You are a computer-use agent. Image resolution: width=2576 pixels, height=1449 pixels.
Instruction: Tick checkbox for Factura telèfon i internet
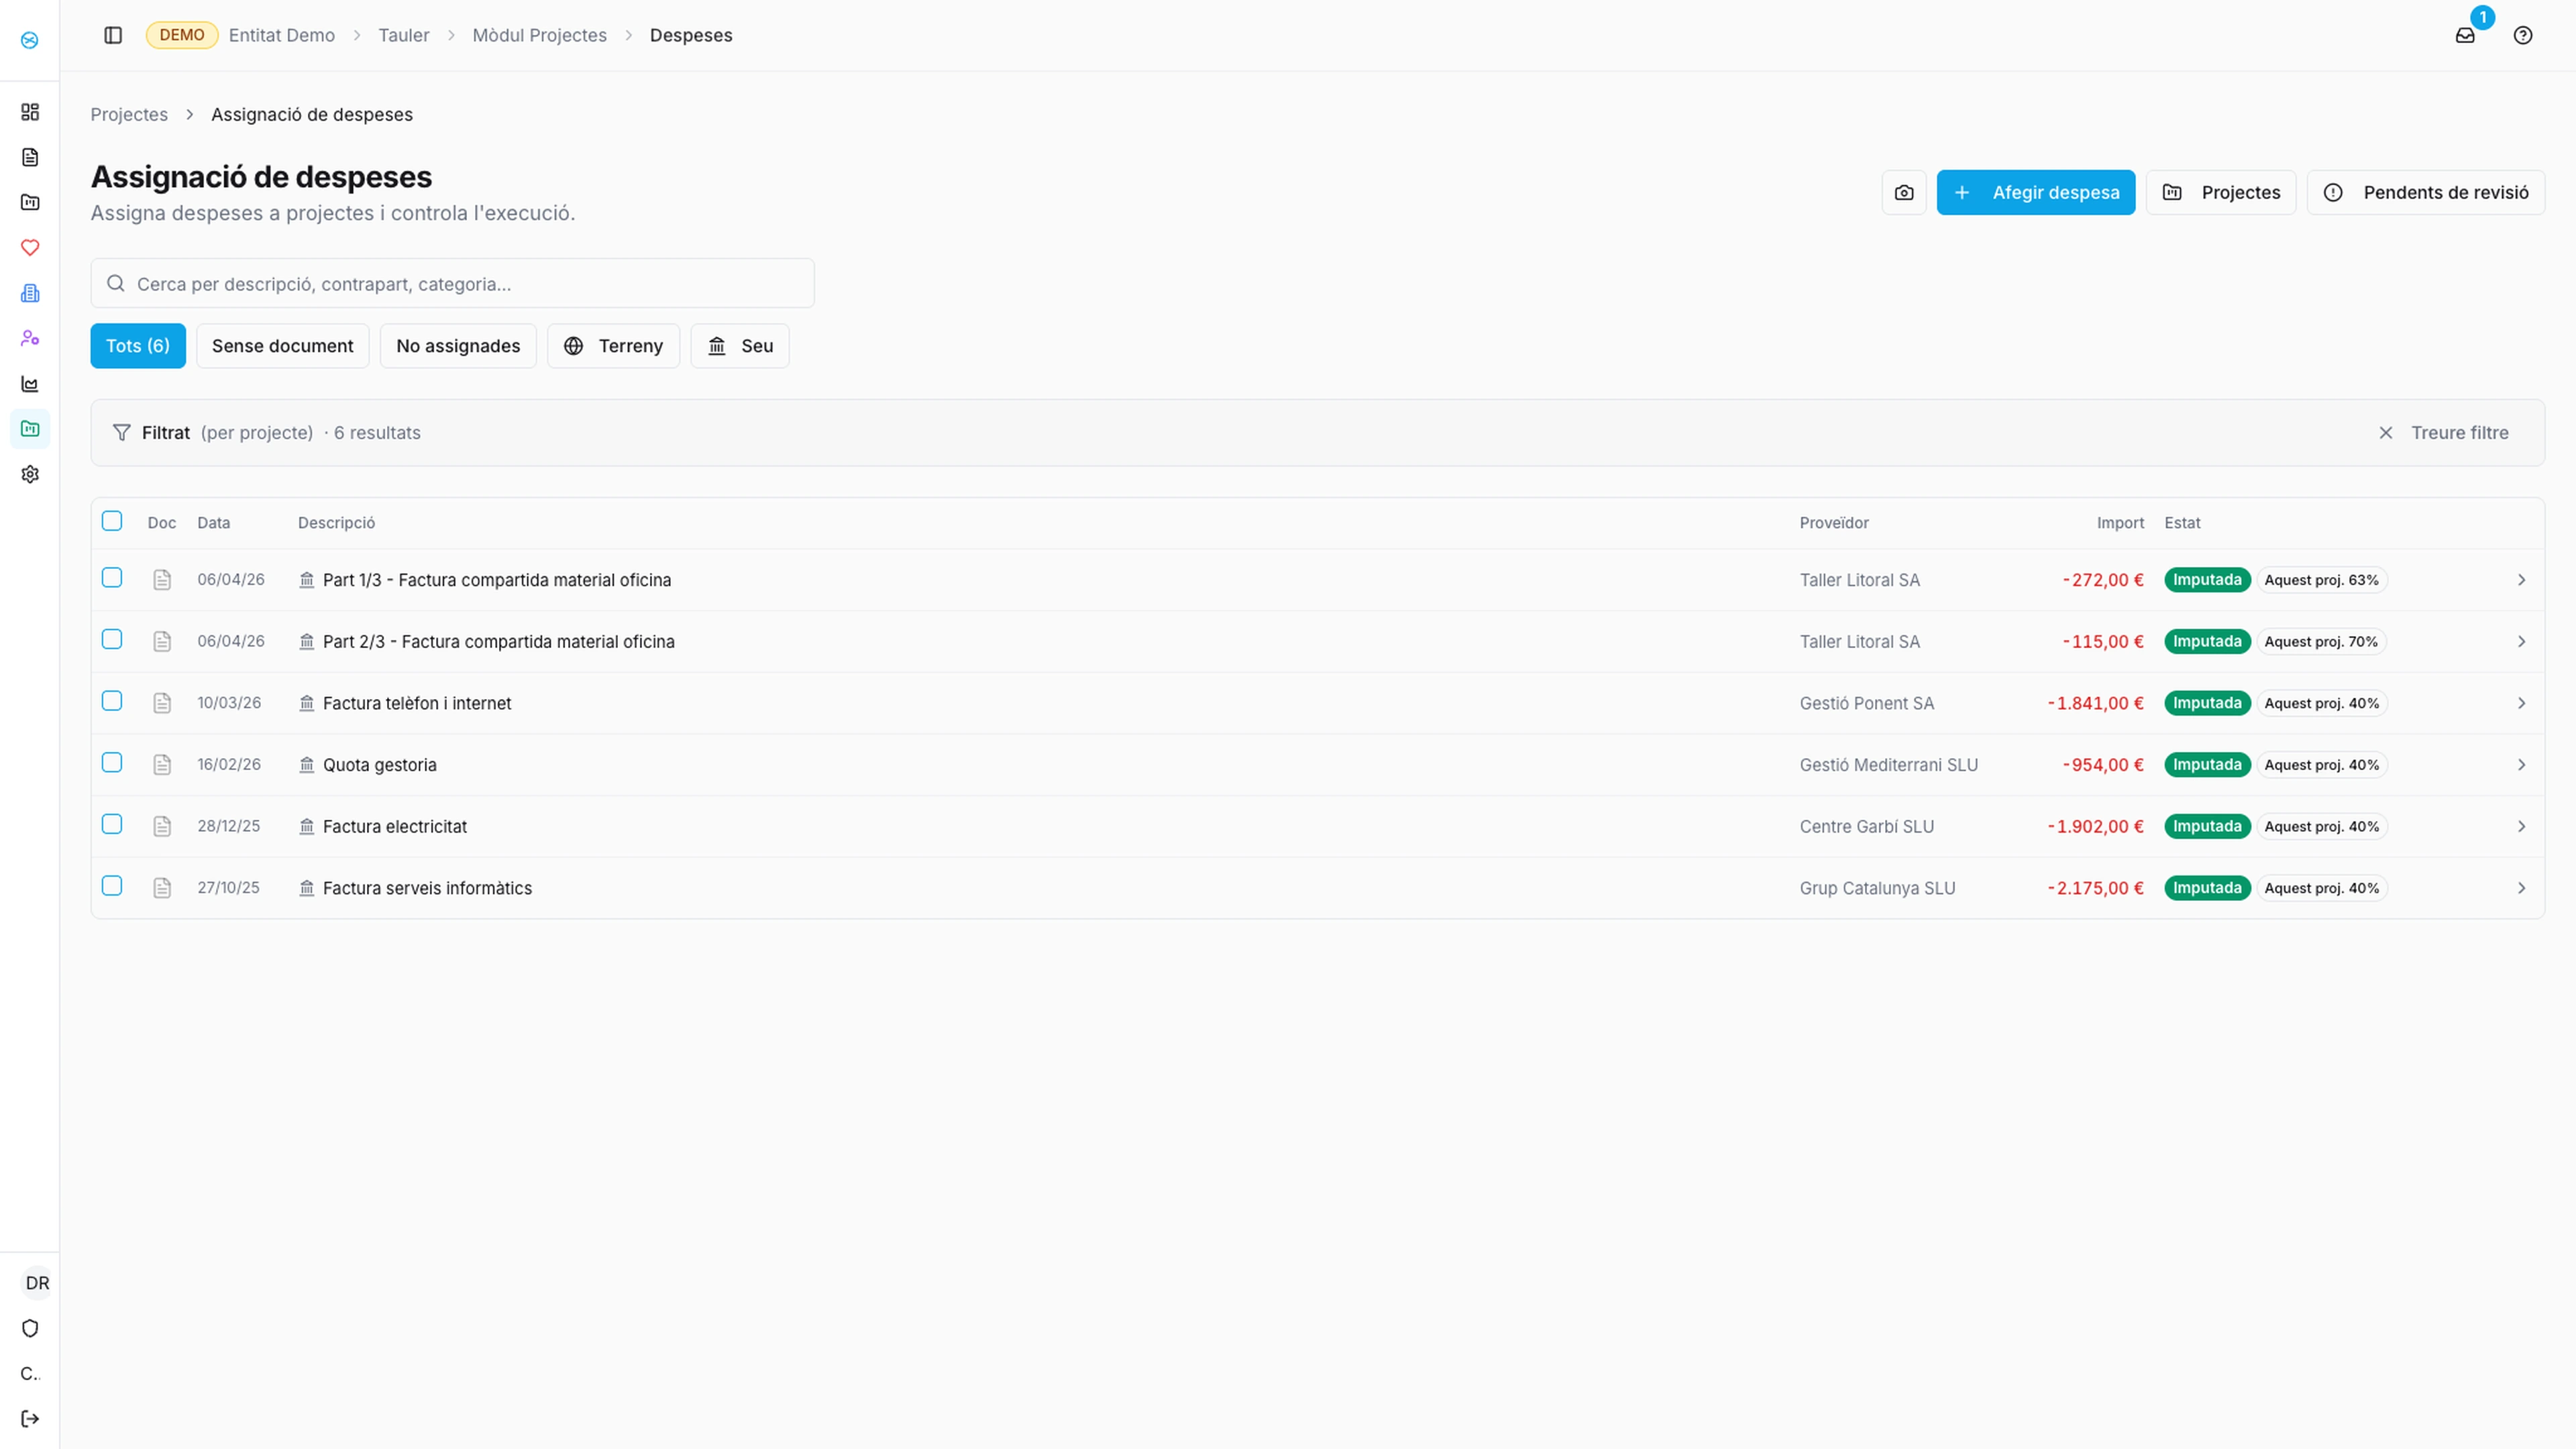tap(112, 701)
